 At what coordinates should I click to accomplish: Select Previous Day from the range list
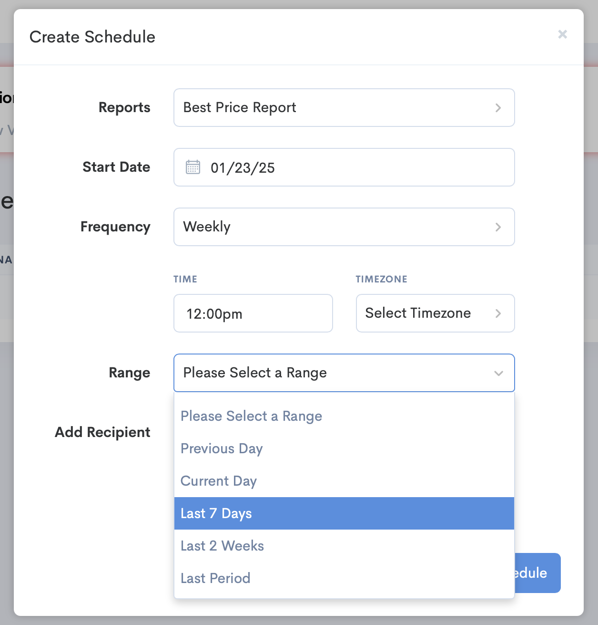point(221,448)
